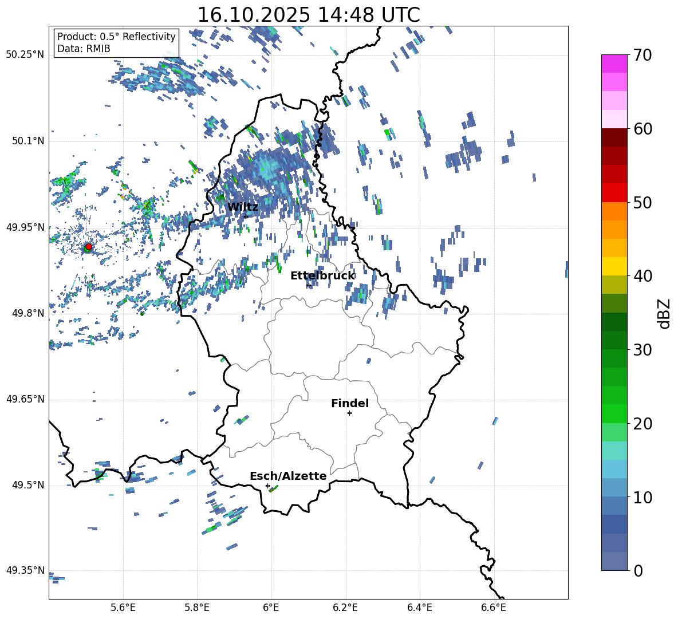This screenshot has width=678, height=619.
Task: Click the bright red swatch just above 50 dBZ
Action: [x=614, y=192]
